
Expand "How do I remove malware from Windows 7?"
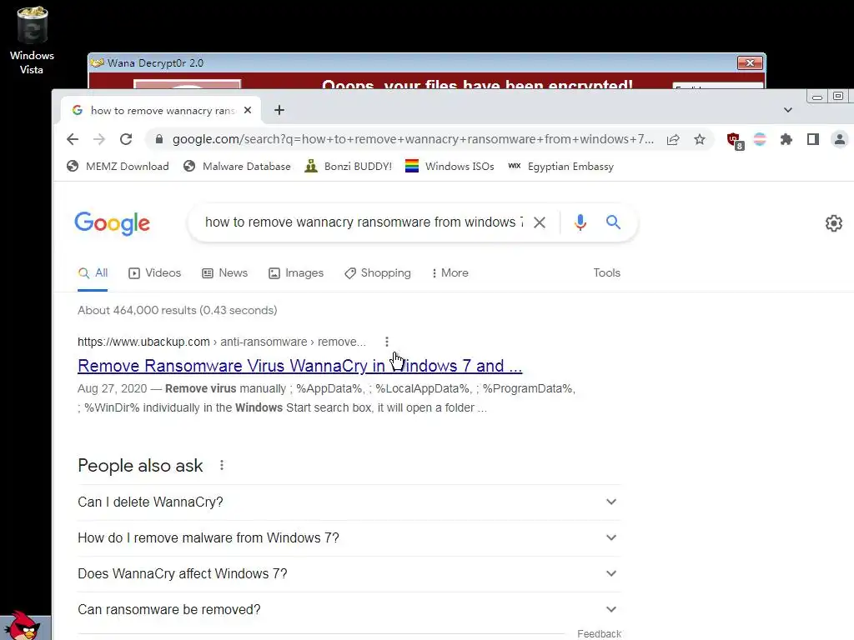coord(349,537)
